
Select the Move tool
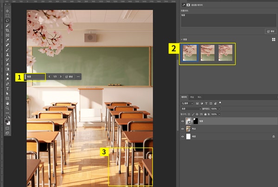point(7,11)
